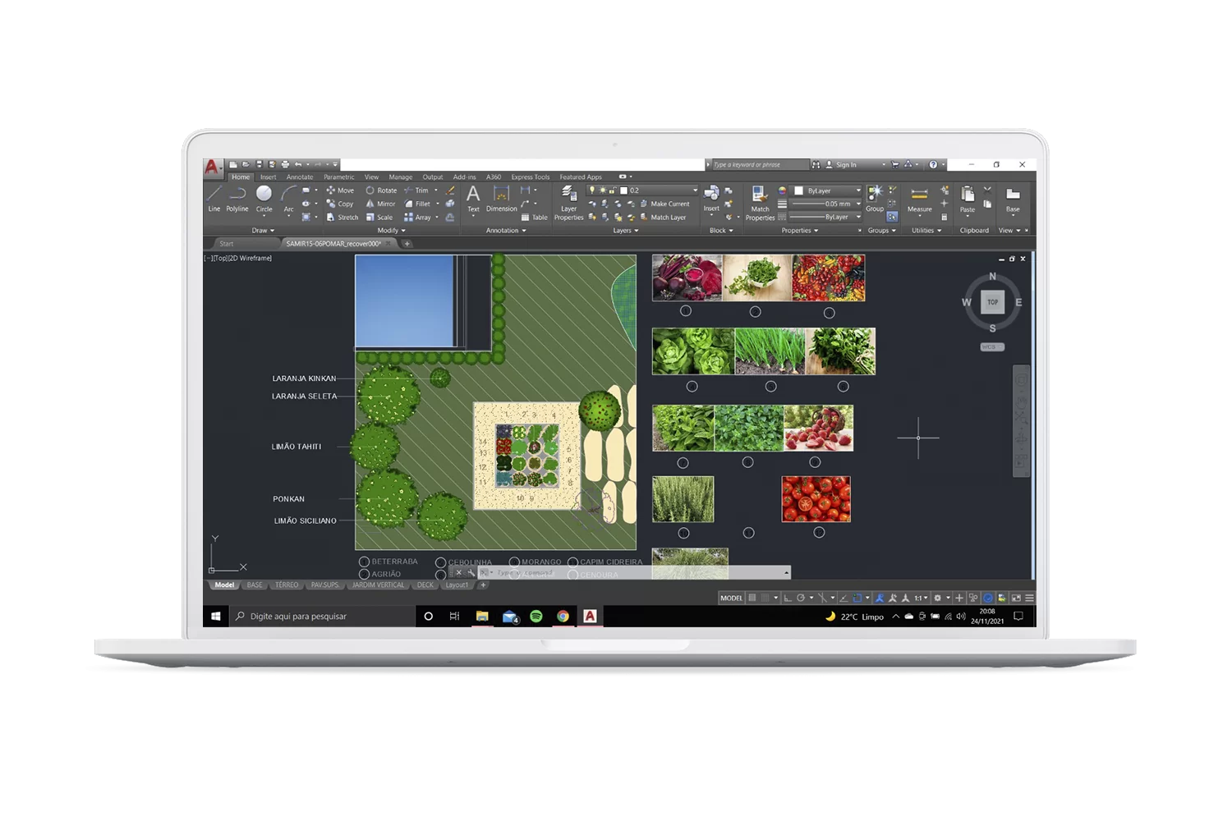Toggle Ortho mode in status bar

pos(787,598)
